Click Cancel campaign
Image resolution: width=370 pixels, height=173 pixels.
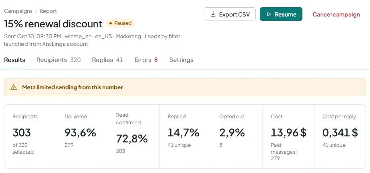336,14
